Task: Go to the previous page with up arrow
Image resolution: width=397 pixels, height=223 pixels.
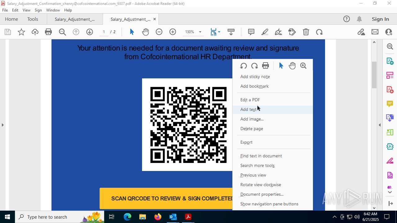Action: 76,32
